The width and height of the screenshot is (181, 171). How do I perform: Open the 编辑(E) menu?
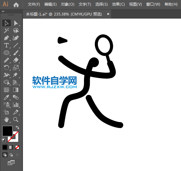(x=51, y=5)
